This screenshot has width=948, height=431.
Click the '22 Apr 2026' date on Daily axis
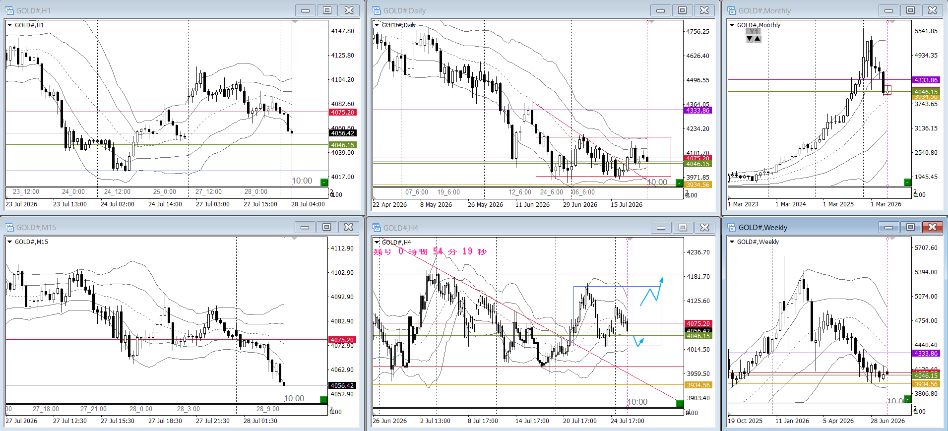[x=389, y=204]
